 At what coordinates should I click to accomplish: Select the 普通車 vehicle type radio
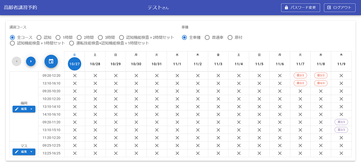207,38
